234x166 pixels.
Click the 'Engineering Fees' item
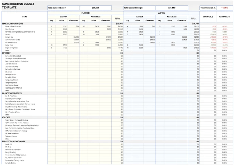11,48
